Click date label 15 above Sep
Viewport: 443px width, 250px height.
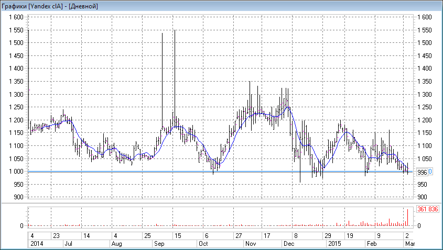click(178, 236)
